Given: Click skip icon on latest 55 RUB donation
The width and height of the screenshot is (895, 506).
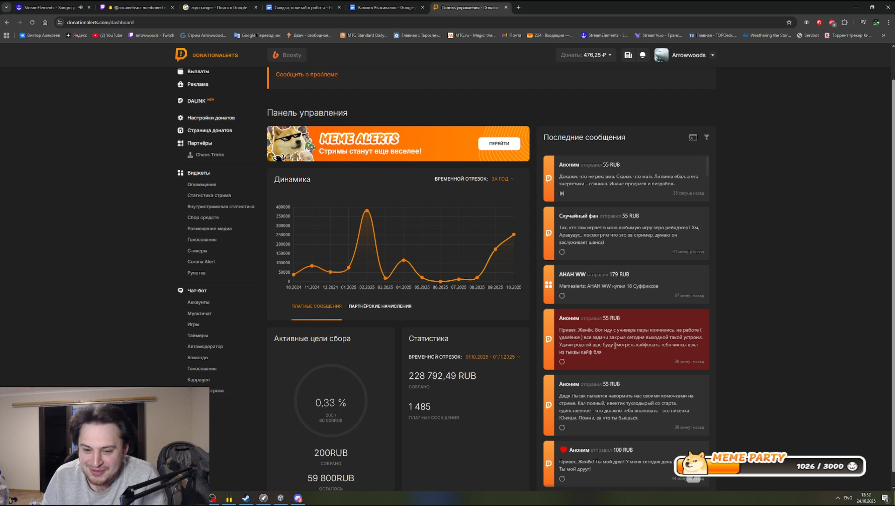Looking at the screenshot, I should (562, 193).
